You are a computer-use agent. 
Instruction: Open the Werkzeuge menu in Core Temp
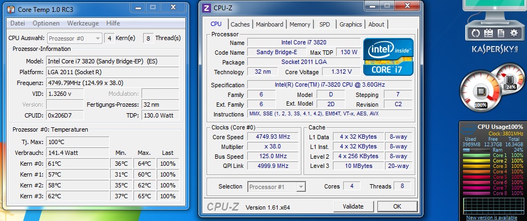83,23
